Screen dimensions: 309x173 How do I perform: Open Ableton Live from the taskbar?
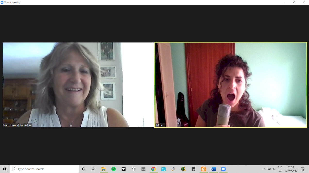point(143,169)
